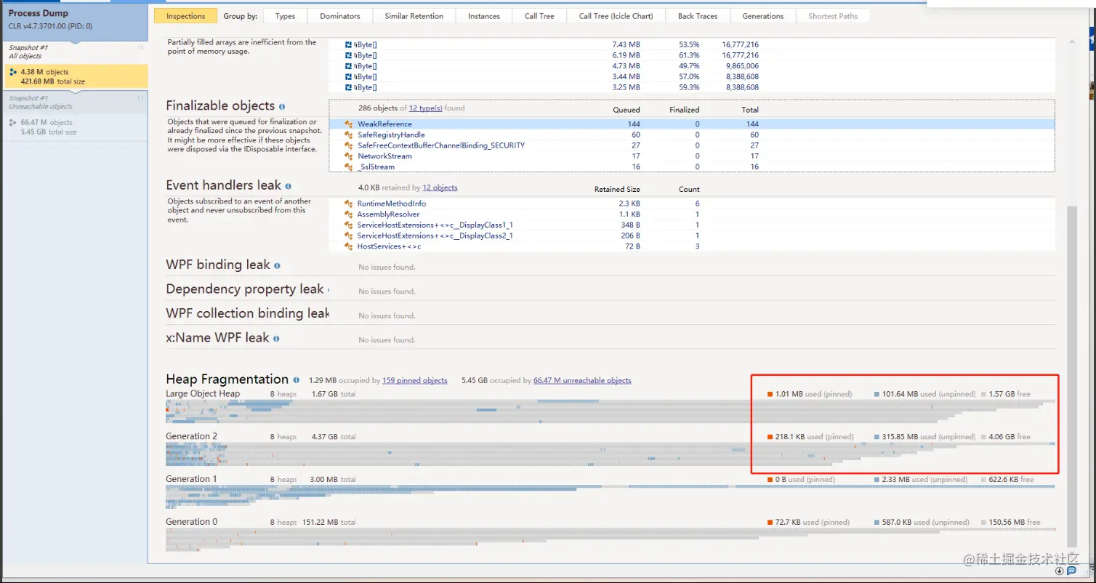Viewport: 1096px width, 583px height.
Task: Click the type icon beside WeakReference
Action: tap(349, 124)
